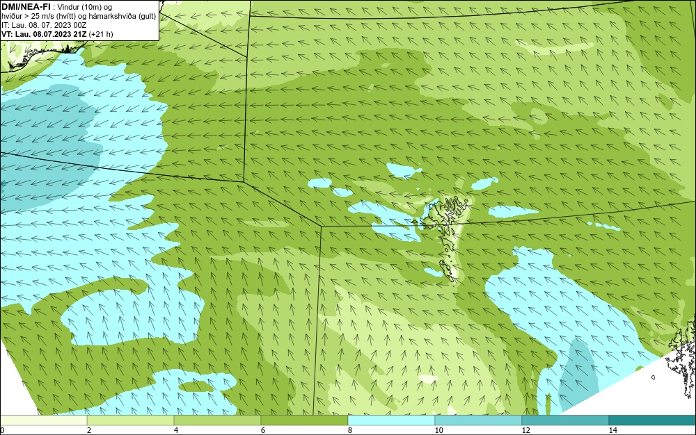696x435 pixels.
Task: Click the 6–8 m/s dark green legend swatch
Action: click(x=305, y=420)
